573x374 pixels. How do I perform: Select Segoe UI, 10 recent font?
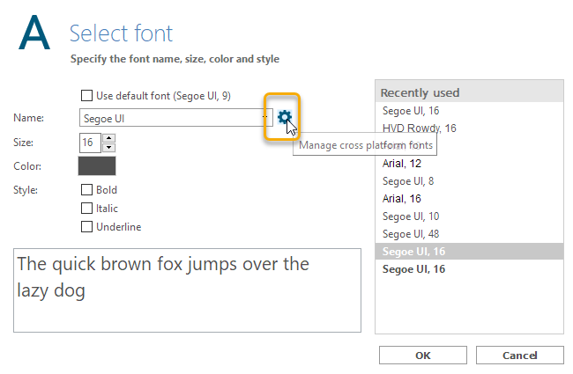click(x=410, y=216)
